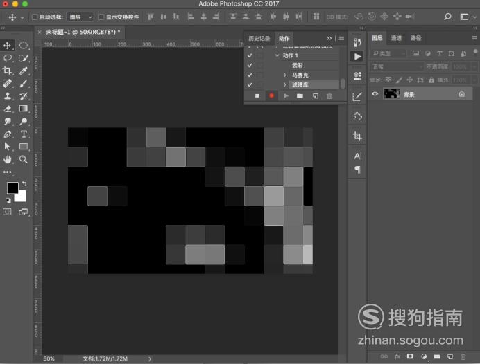Toggle lock transparent pixels

coord(388,80)
